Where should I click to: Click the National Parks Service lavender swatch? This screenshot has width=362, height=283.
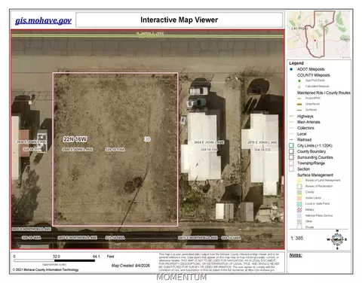click(299, 215)
